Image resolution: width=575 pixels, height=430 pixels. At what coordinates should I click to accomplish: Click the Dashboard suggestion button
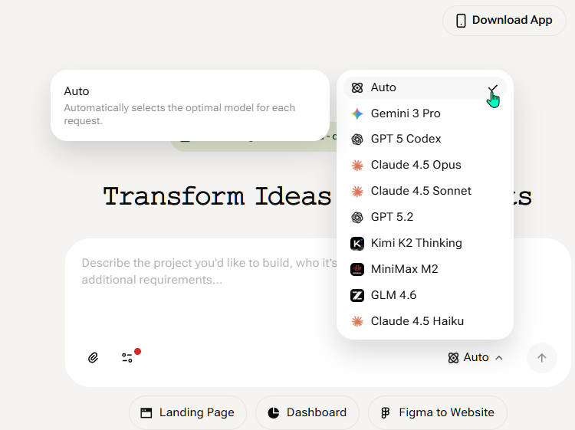[307, 412]
